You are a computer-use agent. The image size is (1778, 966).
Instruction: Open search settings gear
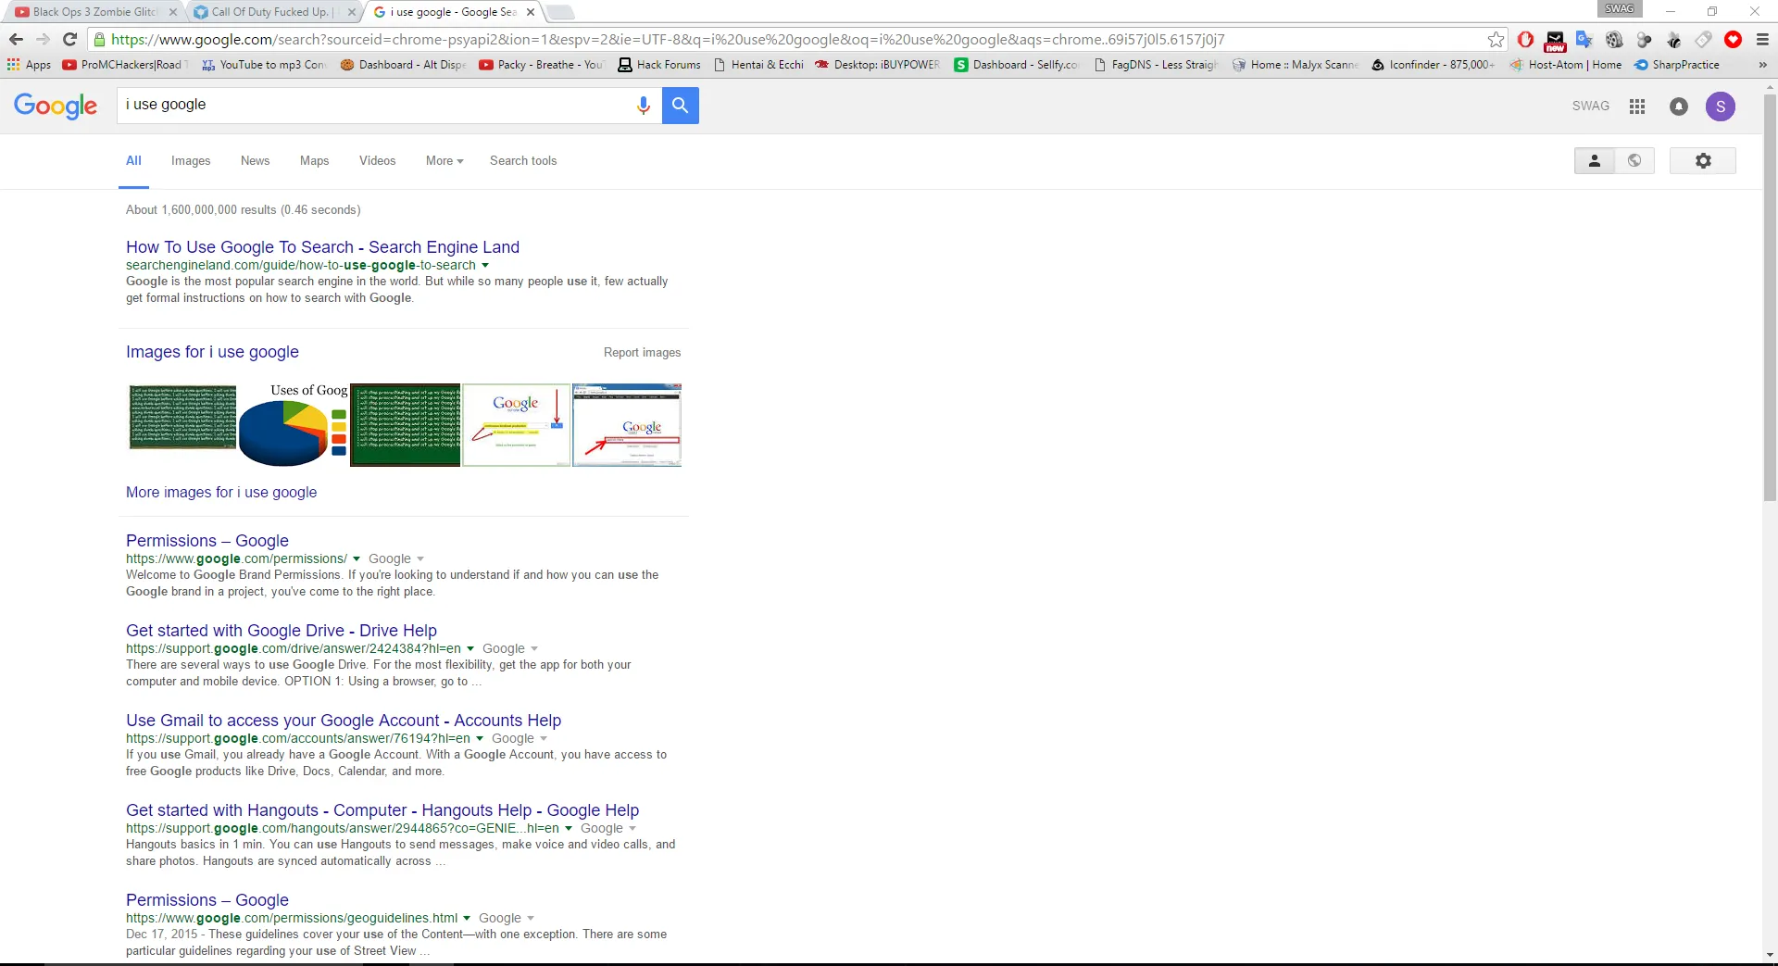(x=1703, y=161)
